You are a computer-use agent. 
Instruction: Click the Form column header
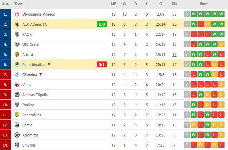tap(204, 4)
